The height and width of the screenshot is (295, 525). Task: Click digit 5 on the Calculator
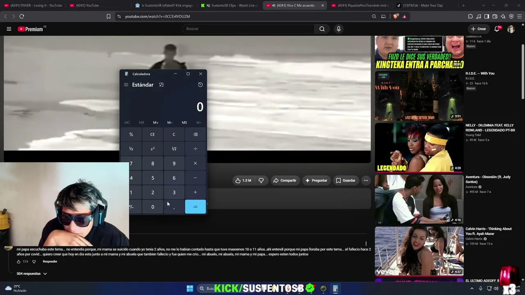pos(153,178)
